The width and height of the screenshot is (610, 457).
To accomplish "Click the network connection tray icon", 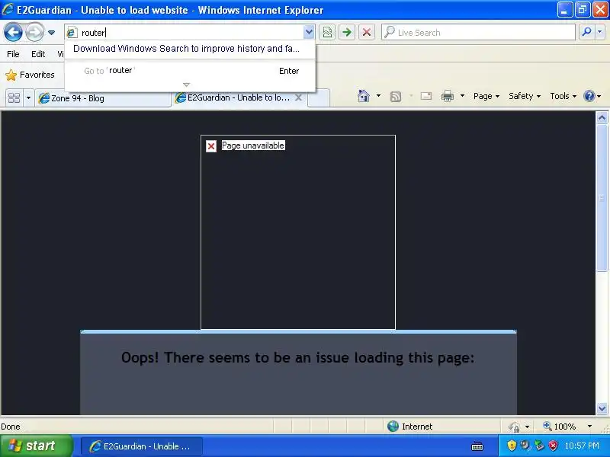I will point(539,446).
